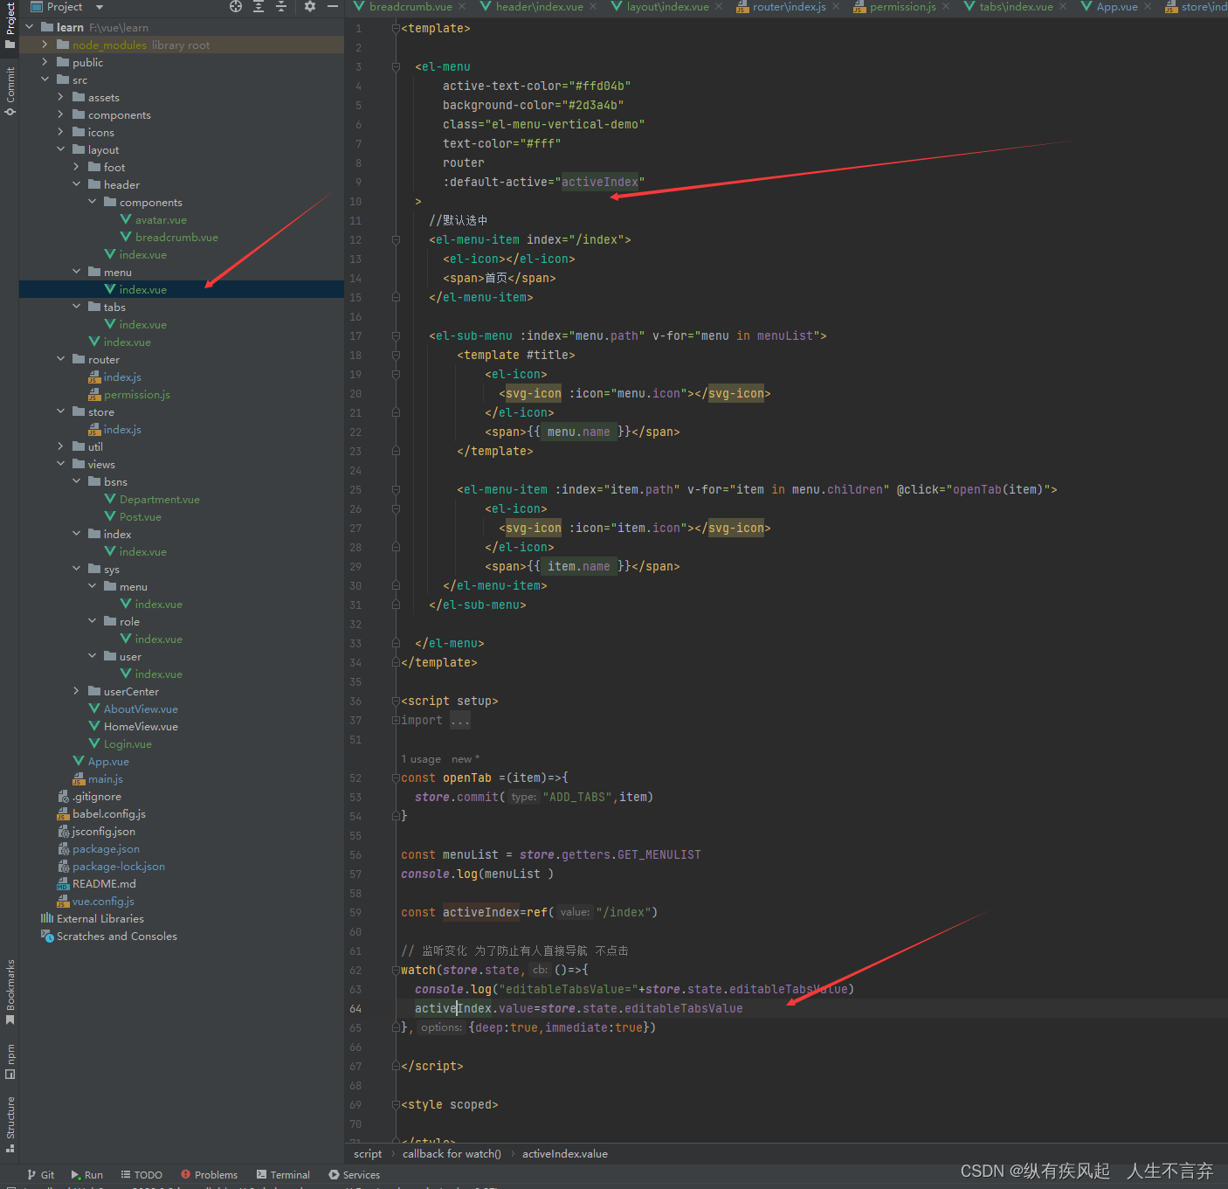Select Login.vue in project tree
The width and height of the screenshot is (1228, 1189).
(128, 743)
